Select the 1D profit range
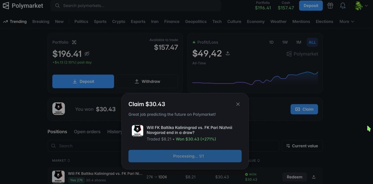The image size is (373, 184). (271, 42)
